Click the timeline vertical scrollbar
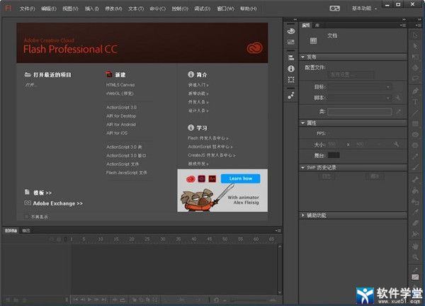Image resolution: width=425 pixels, height=306 pixels. point(280,270)
